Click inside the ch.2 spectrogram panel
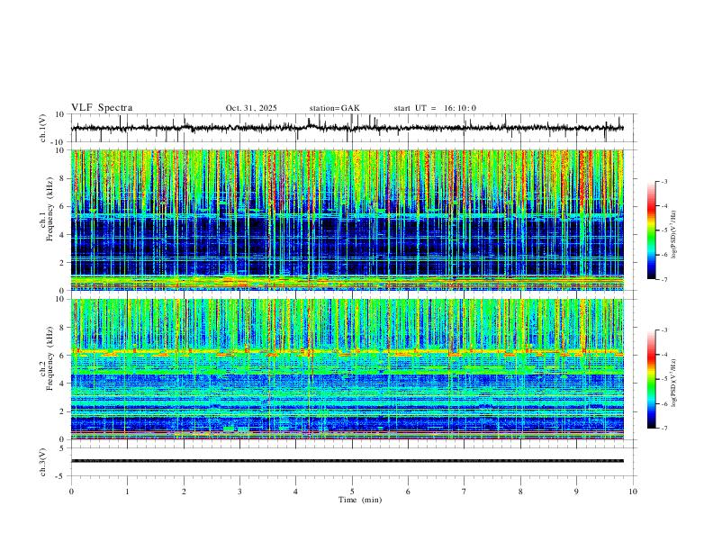713x551 pixels. coord(347,369)
